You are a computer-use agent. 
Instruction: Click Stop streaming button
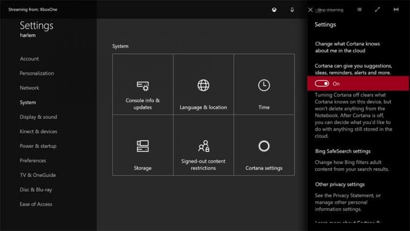[x=326, y=10]
